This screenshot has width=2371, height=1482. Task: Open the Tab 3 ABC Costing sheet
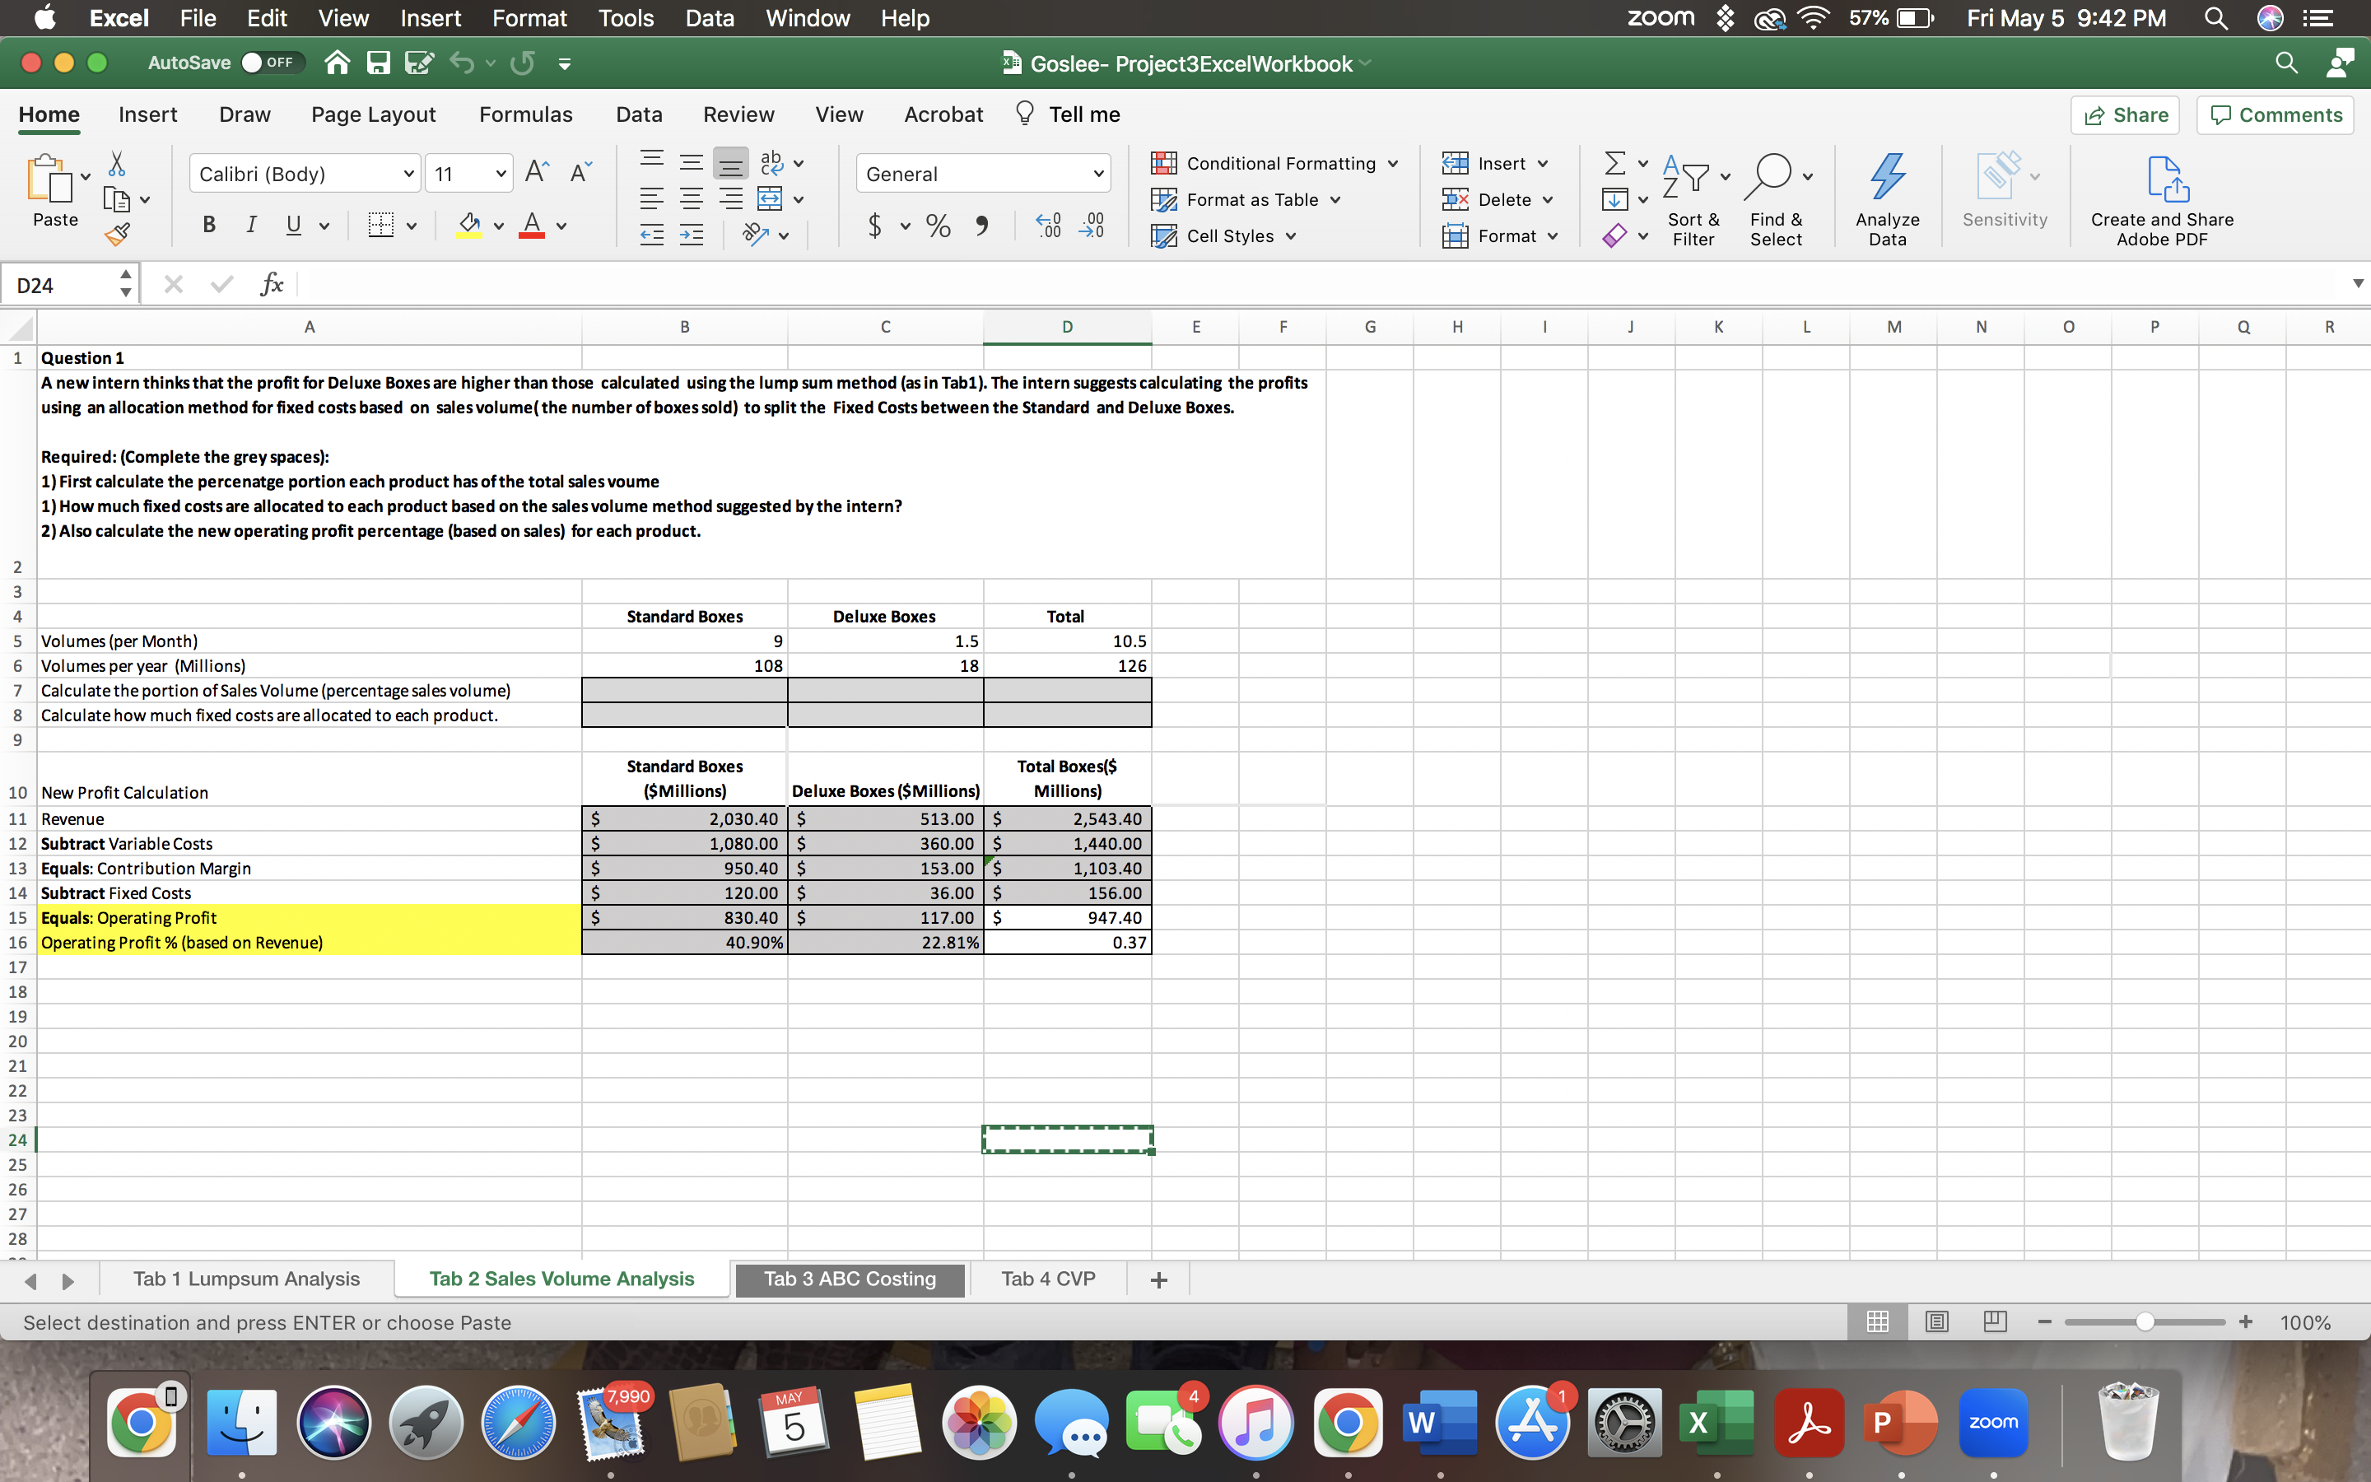click(849, 1278)
